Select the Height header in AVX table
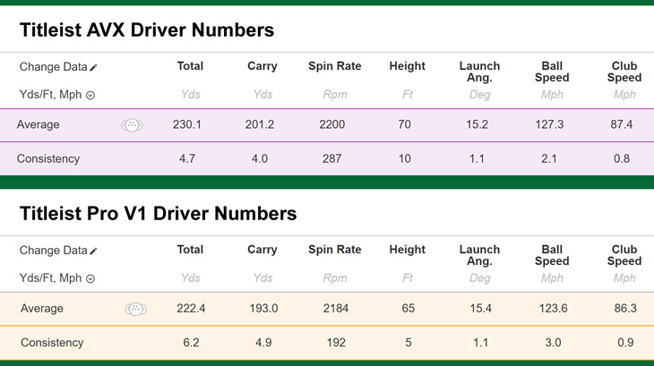654x366 pixels. pos(408,66)
